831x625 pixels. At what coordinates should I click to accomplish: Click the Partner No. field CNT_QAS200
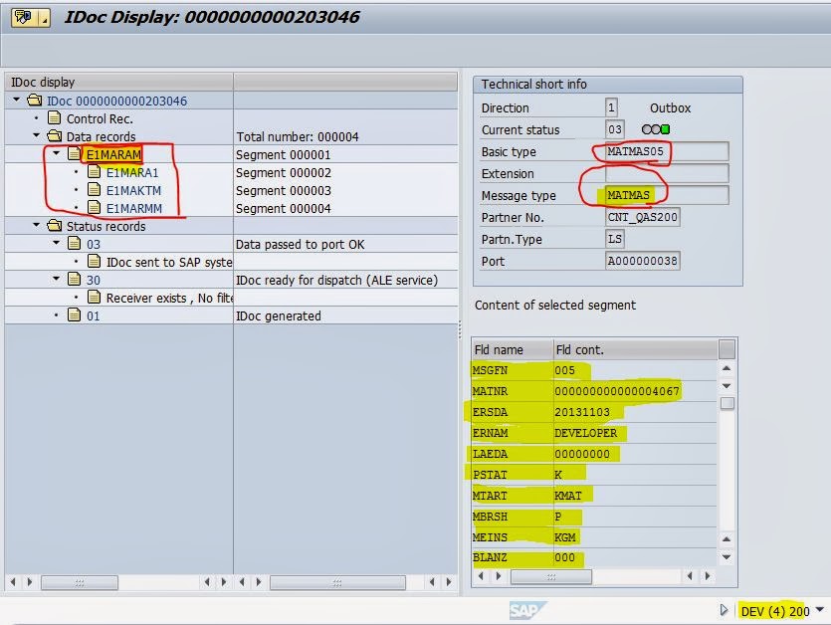pos(642,217)
